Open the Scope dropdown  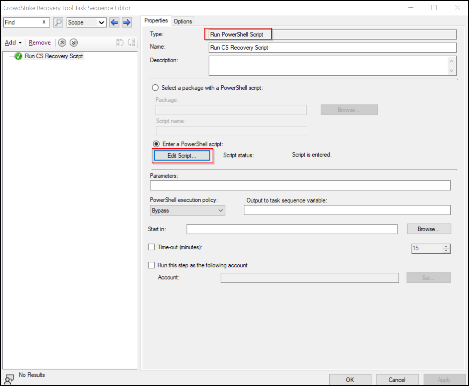(87, 22)
